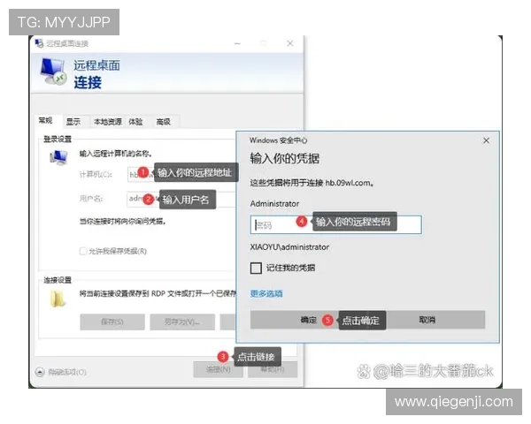Enable 允许我保存凭据 checkbox
The image size is (531, 424).
(83, 251)
